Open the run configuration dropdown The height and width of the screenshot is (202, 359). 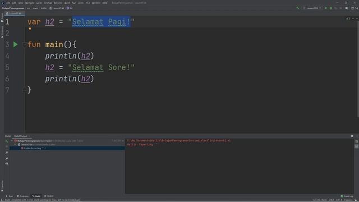click(x=312, y=8)
